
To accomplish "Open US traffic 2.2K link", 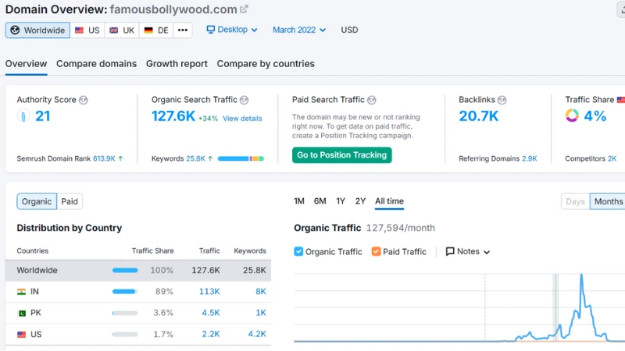I will [210, 334].
